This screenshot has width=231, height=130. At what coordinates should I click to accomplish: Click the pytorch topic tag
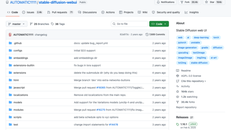(x=182, y=43)
